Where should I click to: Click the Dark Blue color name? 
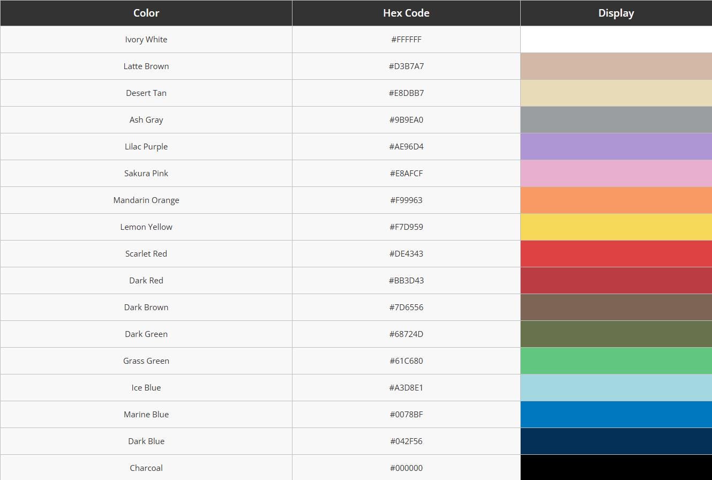[146, 441]
